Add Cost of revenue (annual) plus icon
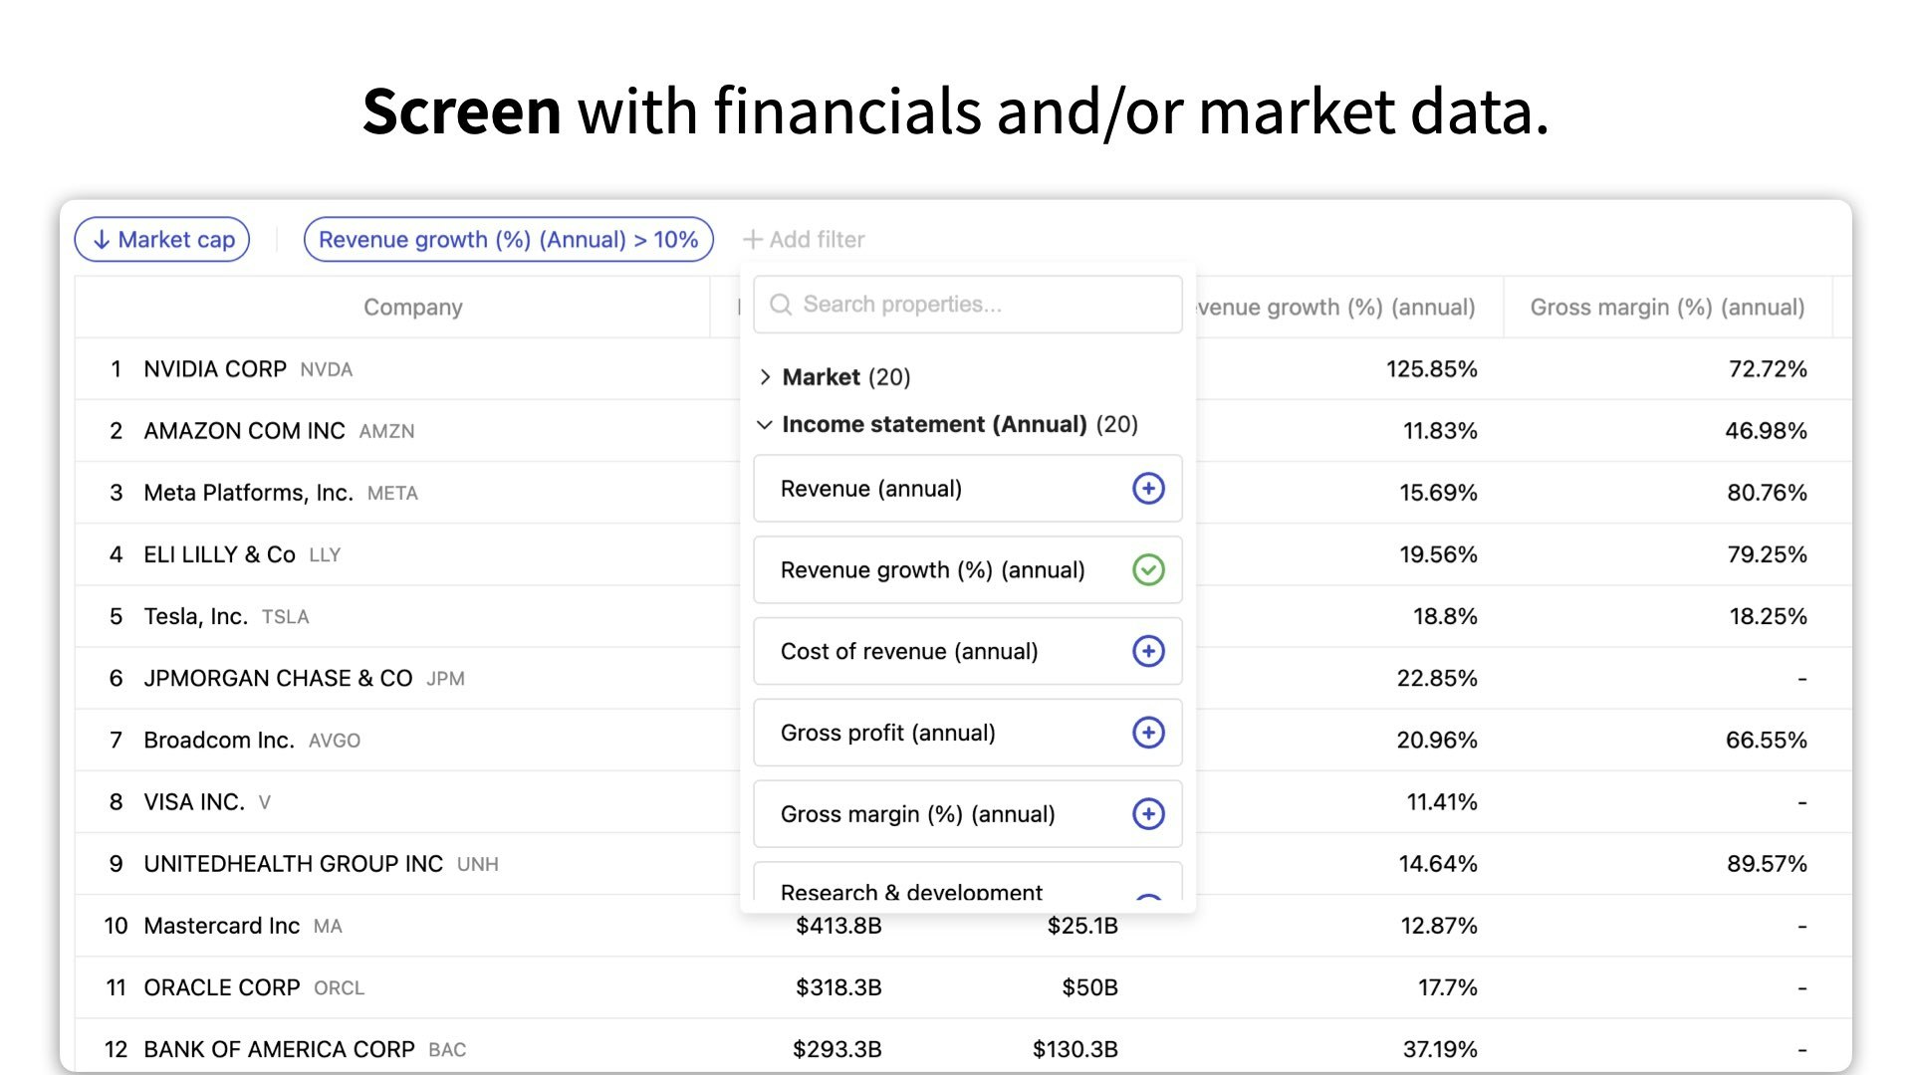The height and width of the screenshot is (1075, 1912). (1148, 651)
